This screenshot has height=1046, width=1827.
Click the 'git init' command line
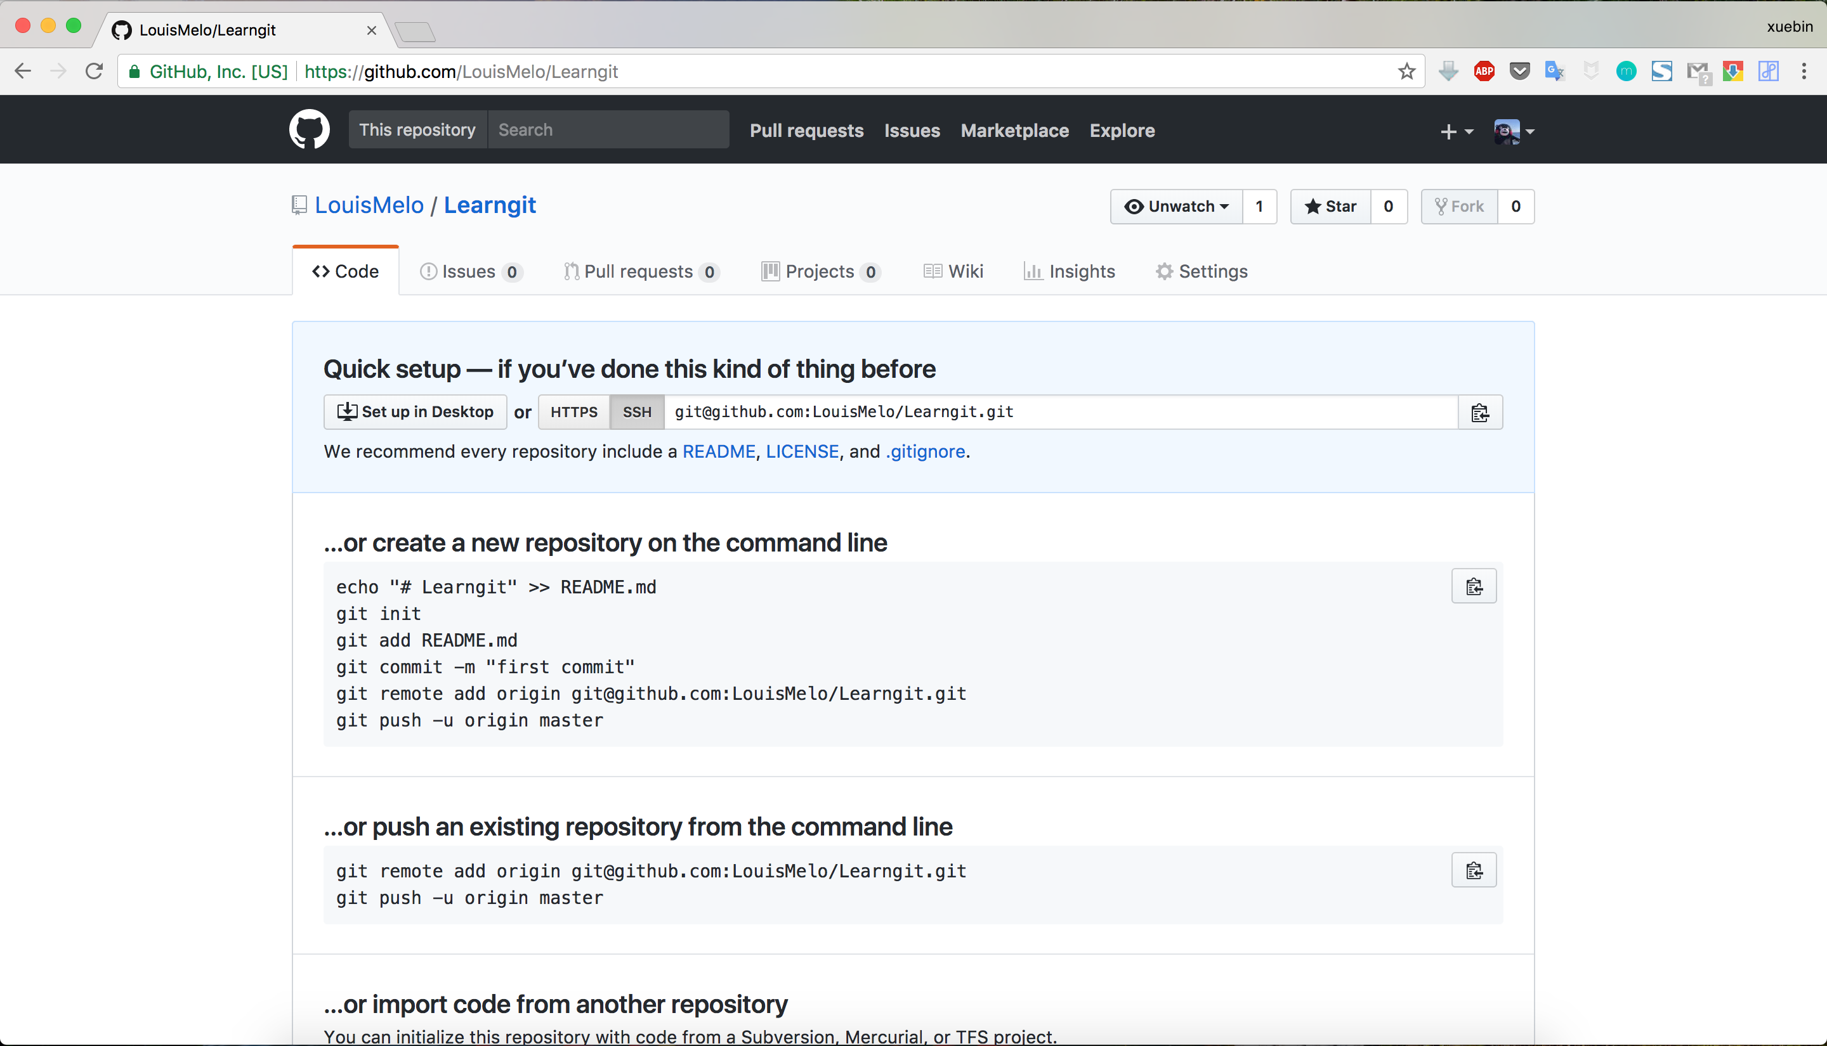(x=379, y=614)
